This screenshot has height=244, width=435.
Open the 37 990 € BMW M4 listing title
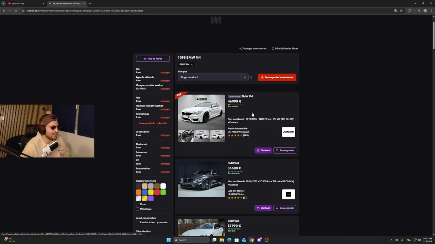pos(233,221)
